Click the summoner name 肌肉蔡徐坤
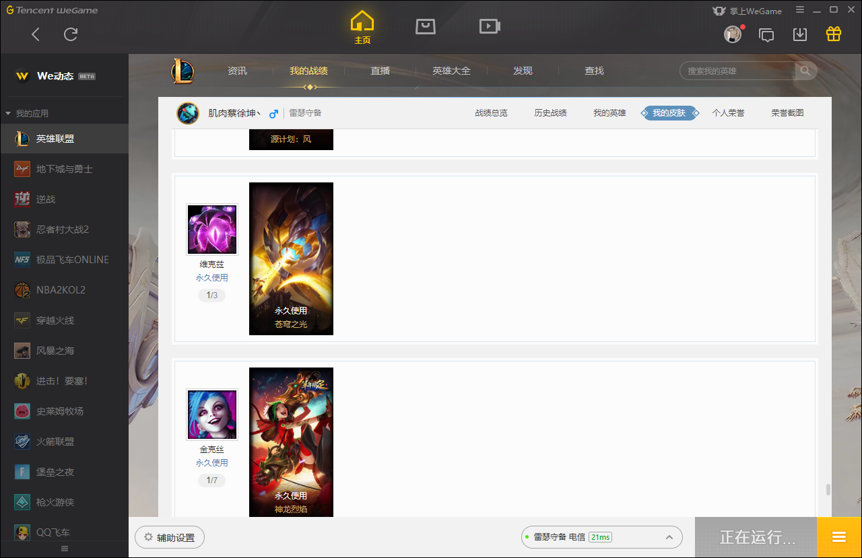 [234, 113]
